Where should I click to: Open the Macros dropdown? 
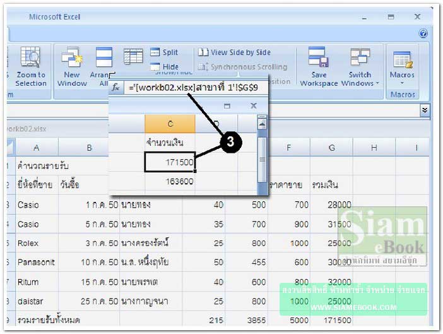[402, 68]
